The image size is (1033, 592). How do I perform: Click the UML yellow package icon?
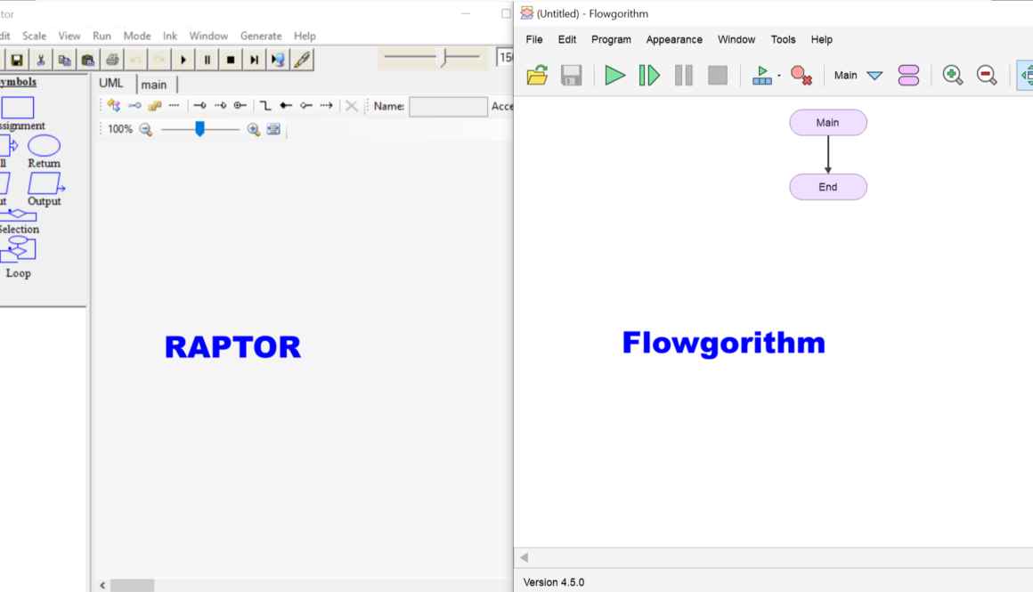(x=155, y=105)
